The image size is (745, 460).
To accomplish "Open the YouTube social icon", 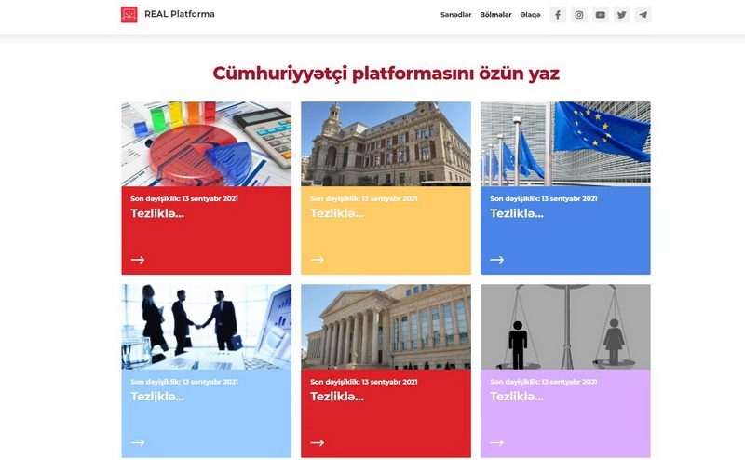I will pyautogui.click(x=601, y=15).
